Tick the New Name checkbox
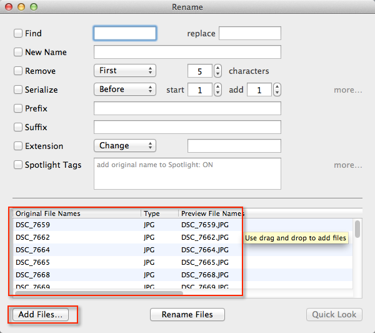The width and height of the screenshot is (375, 333). (x=18, y=52)
